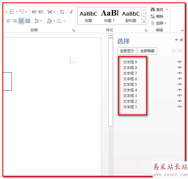Click the multilevel list icon
Viewport: 188px width, 179px height.
coord(22,12)
